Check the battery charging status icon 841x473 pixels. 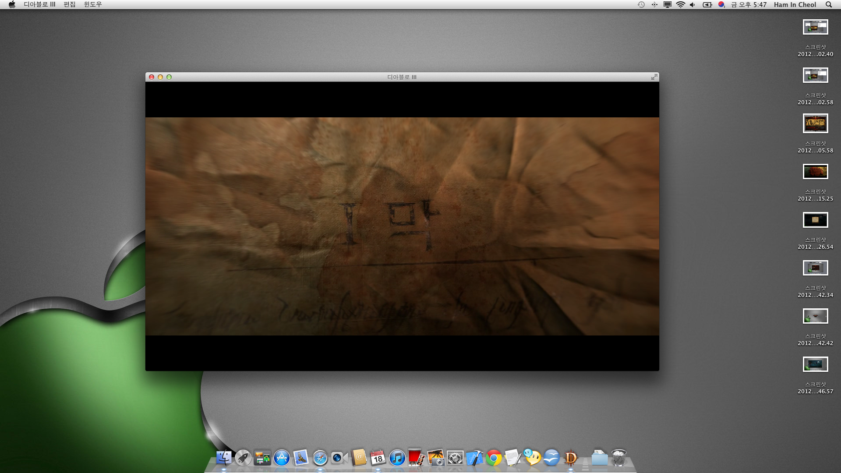tap(707, 4)
